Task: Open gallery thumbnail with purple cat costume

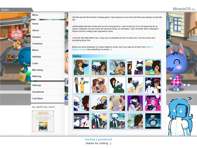Action: point(135,67)
